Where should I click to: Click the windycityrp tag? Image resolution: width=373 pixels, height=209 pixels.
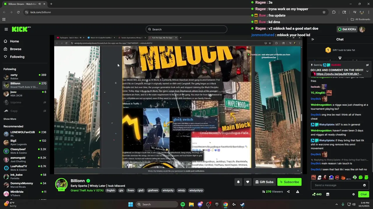click(196, 190)
